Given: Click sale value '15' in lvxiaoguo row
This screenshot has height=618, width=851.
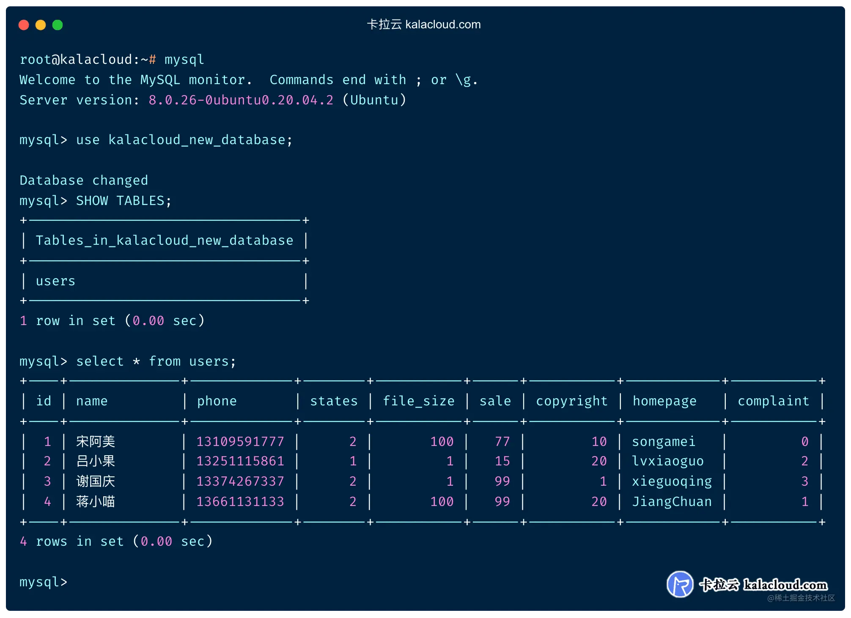Looking at the screenshot, I should [x=502, y=461].
